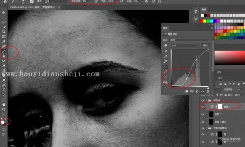Open the layer opacity dropdown arrow
Image resolution: width=245 pixels, height=147 pixels.
pos(243,90)
